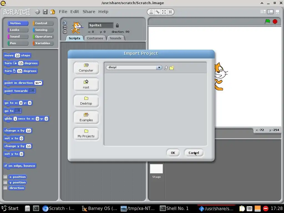
Task: Select the Control block category
Action: [x=43, y=23]
